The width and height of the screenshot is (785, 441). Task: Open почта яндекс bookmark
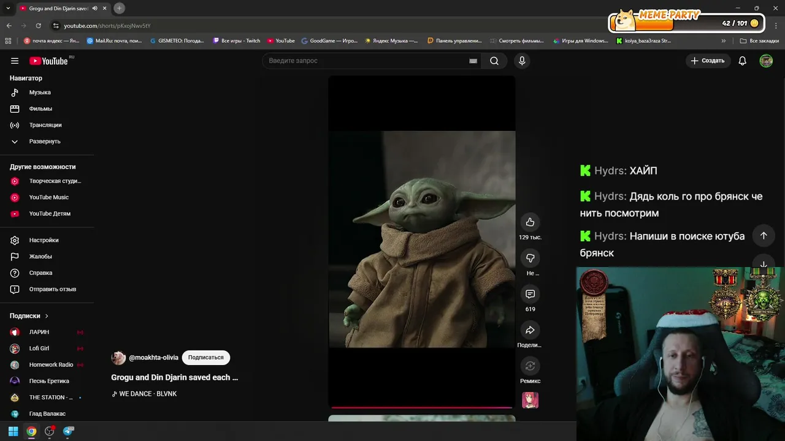[52, 41]
